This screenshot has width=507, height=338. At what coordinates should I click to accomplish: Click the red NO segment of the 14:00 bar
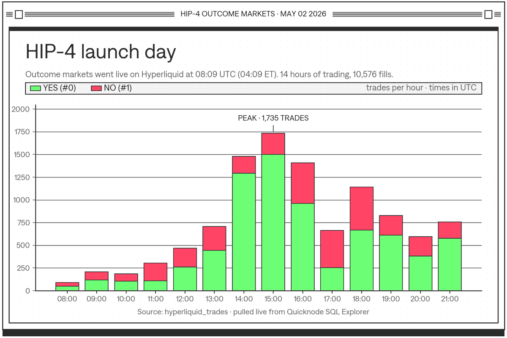coord(244,165)
